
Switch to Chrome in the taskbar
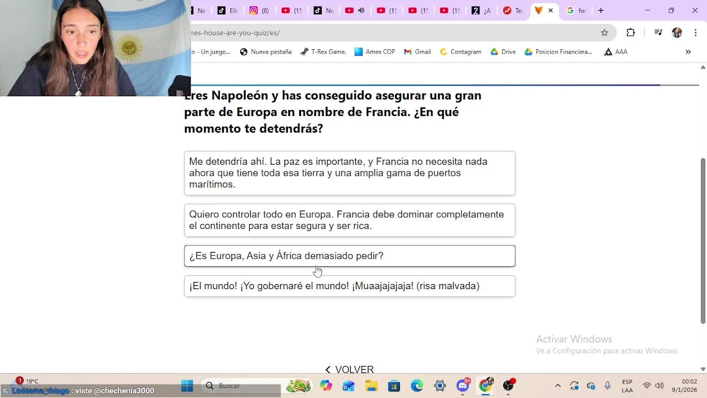coord(486,386)
